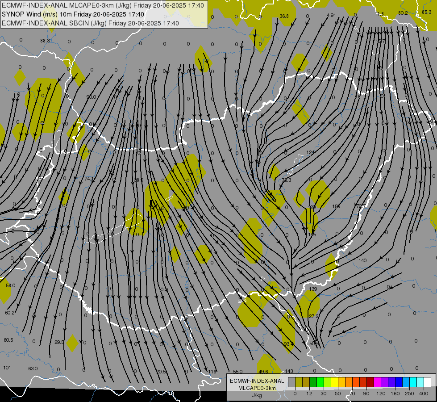Click the map value 116
The height and width of the screenshot is (402, 437).
click(x=212, y=372)
